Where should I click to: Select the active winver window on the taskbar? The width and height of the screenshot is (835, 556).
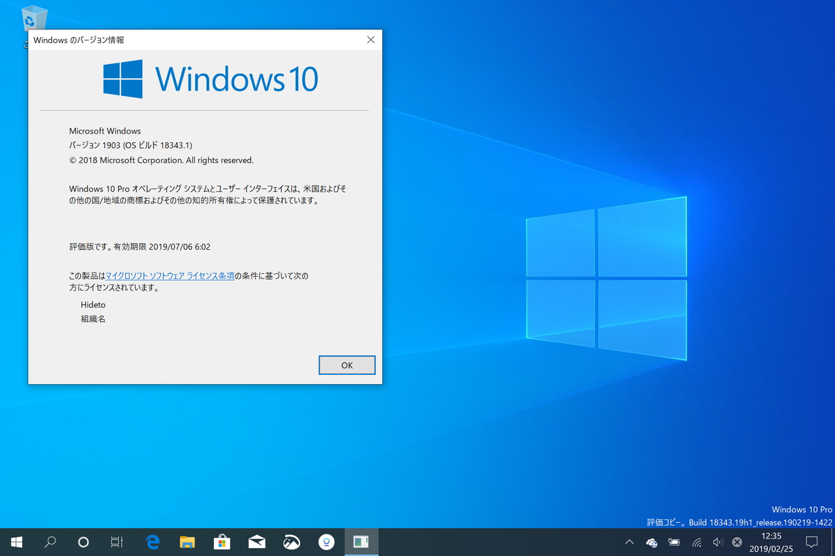click(x=361, y=542)
